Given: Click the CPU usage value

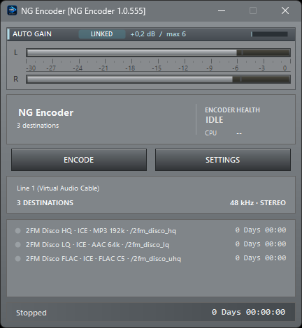Looking at the screenshot, I should point(239,133).
